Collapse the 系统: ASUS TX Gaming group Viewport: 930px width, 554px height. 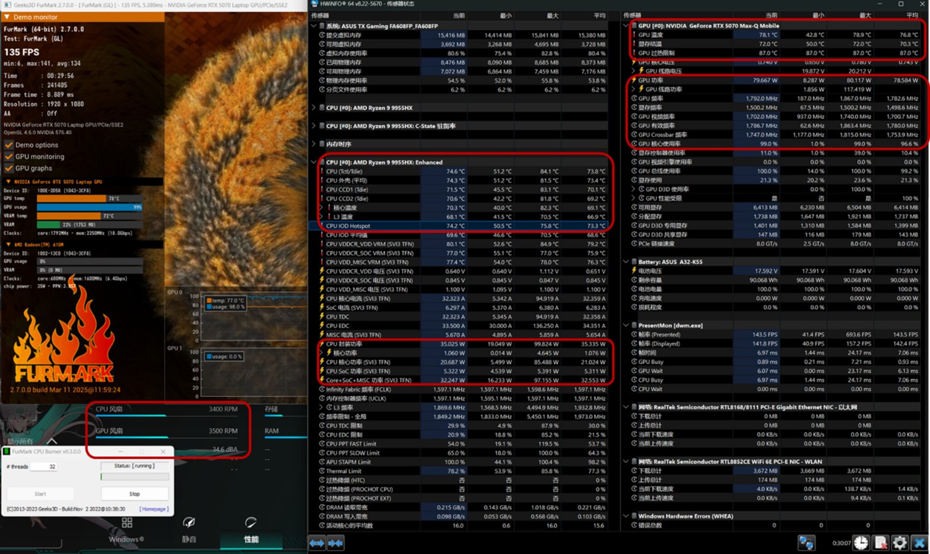point(314,26)
